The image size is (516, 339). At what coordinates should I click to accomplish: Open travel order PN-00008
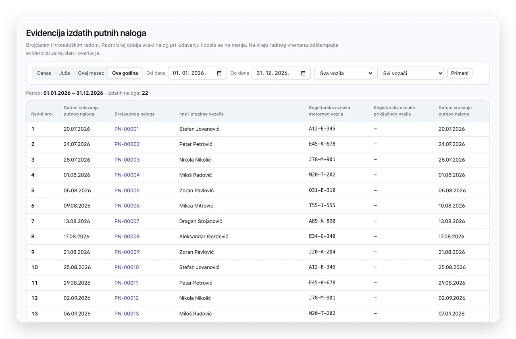127,237
